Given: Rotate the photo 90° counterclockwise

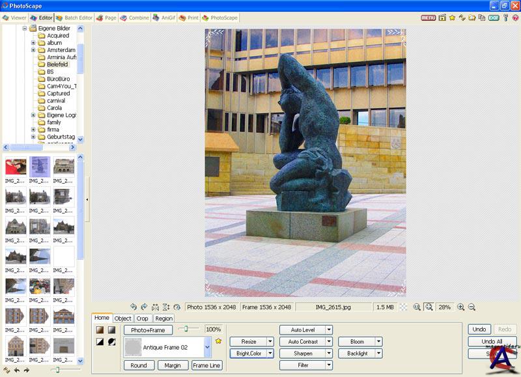Looking at the screenshot, I should pos(134,307).
